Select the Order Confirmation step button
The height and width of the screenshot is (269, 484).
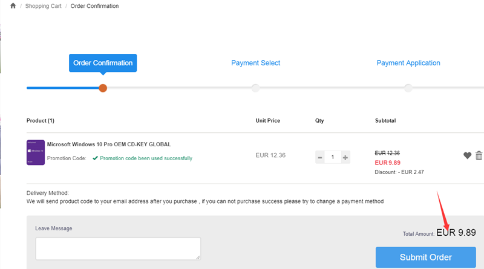coord(103,63)
